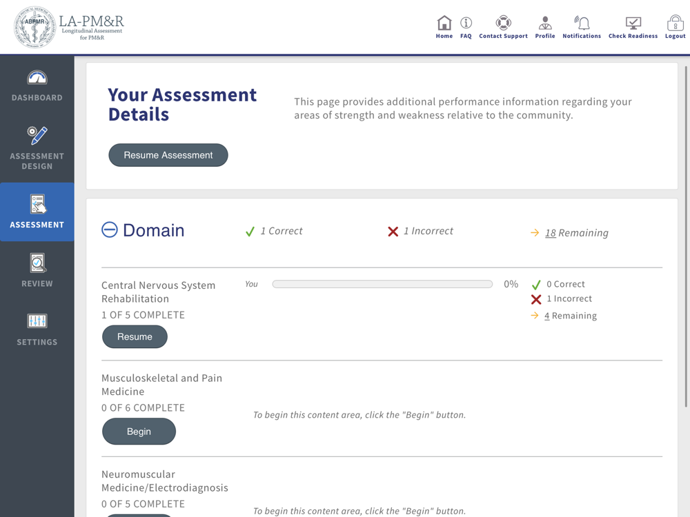Click the Contact Support lifebuoy icon
The image size is (690, 517).
coord(503,23)
